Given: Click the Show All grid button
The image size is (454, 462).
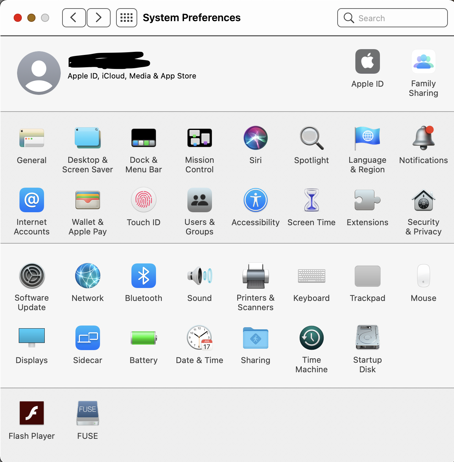Looking at the screenshot, I should [x=126, y=18].
